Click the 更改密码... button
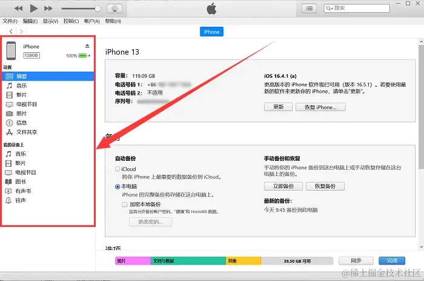The image size is (424, 281). [x=150, y=222]
